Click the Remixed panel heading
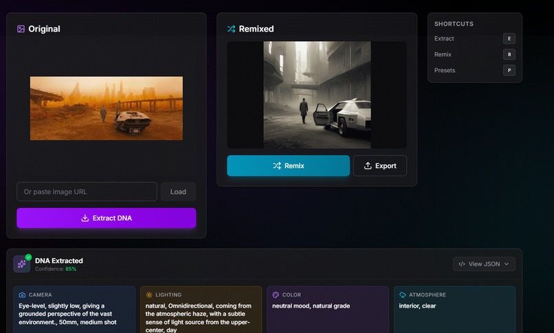Viewport: 554px width, 333px height. point(256,29)
